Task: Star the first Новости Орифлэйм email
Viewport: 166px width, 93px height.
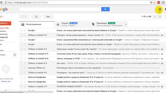Action: click(x=25, y=77)
